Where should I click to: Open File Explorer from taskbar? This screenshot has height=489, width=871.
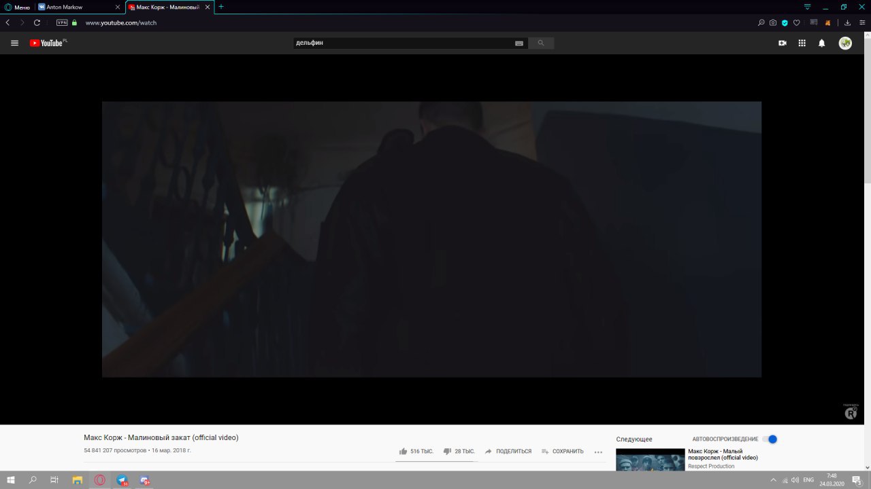click(78, 480)
